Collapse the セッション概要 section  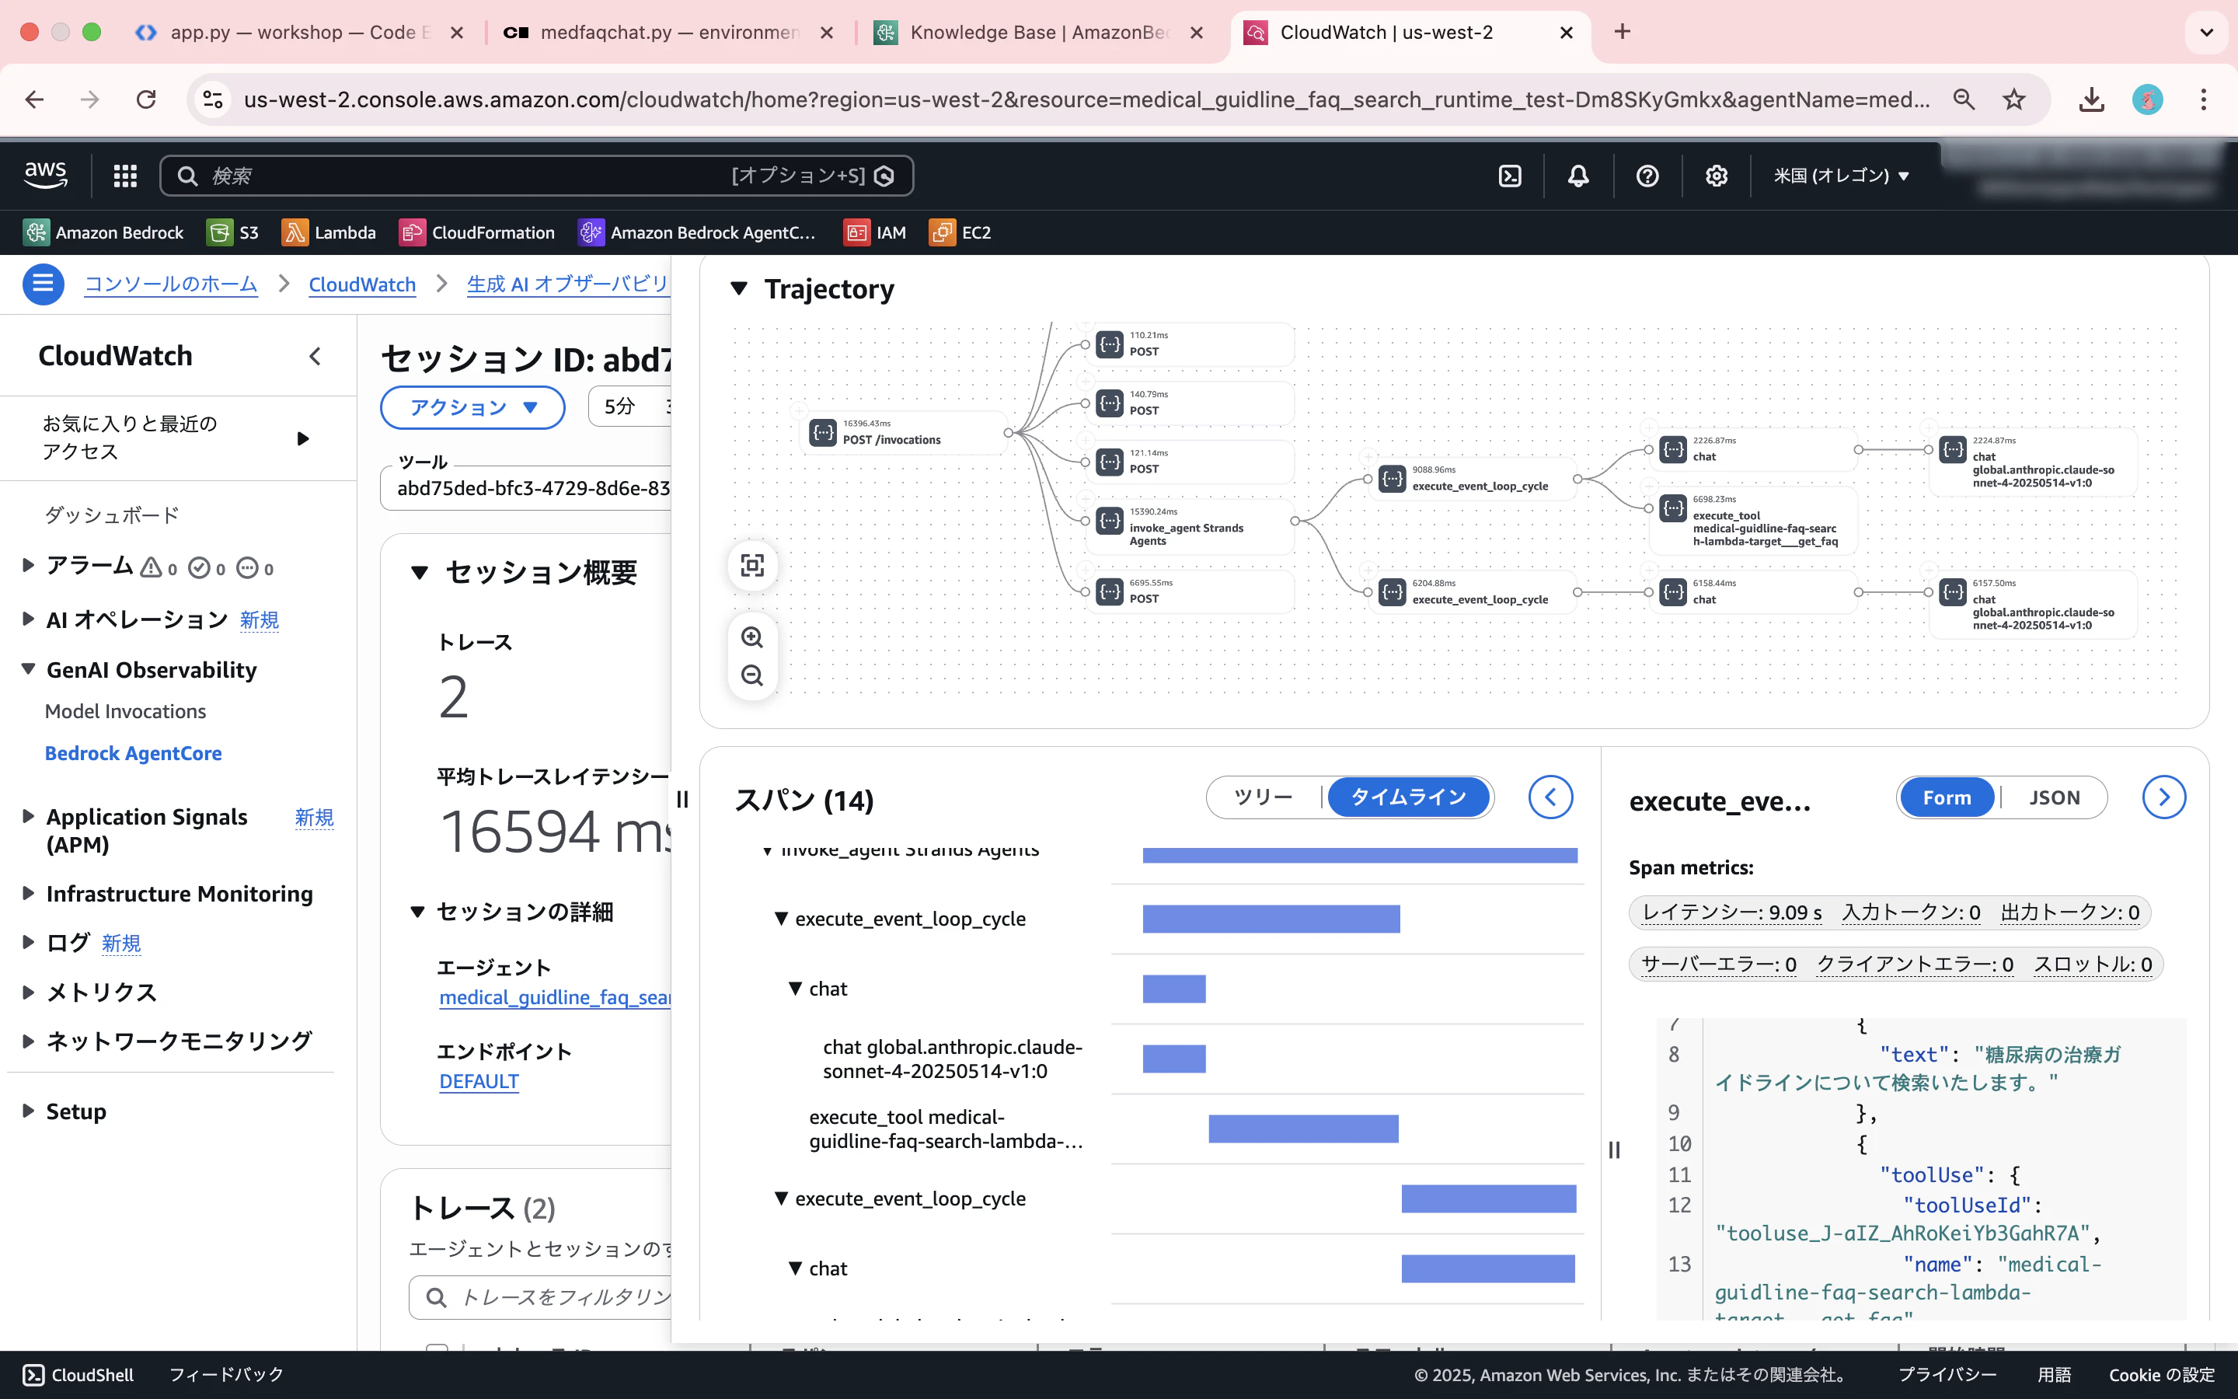pos(420,573)
